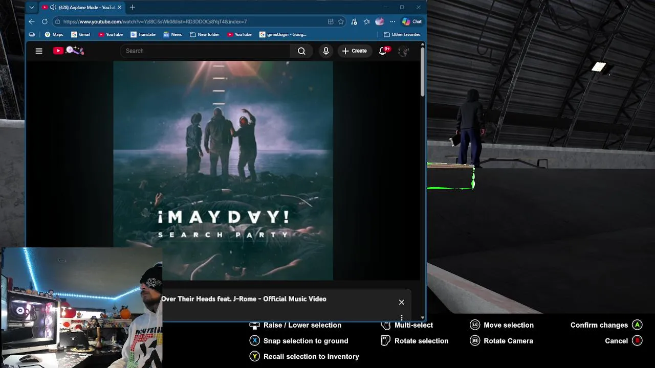
Task: Close the Over Their Heads popup
Action: pos(402,302)
